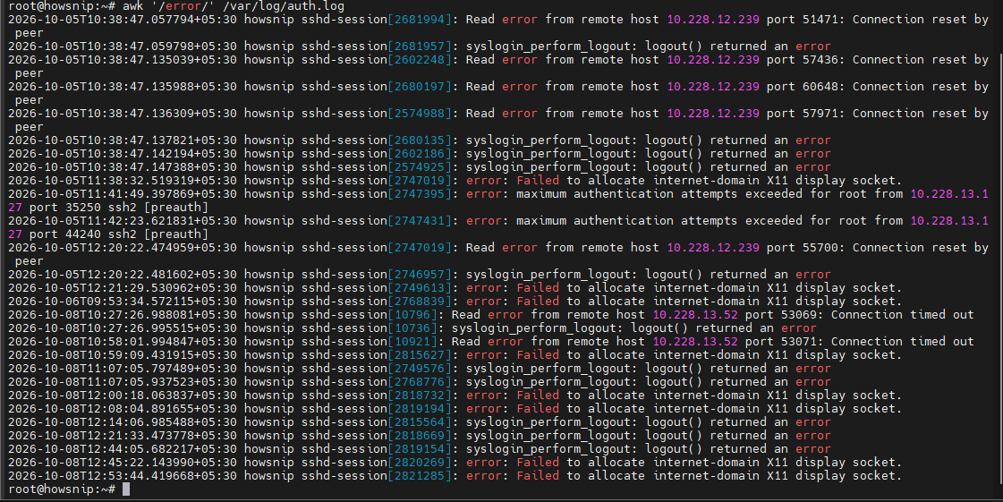This screenshot has width=1003, height=502.
Task: Select PID 2749613 in the log
Action: 420,288
